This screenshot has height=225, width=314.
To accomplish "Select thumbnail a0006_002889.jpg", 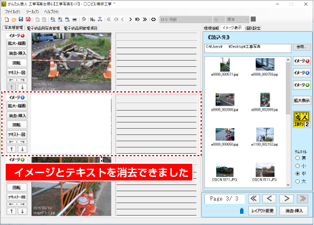I will 264,102.
